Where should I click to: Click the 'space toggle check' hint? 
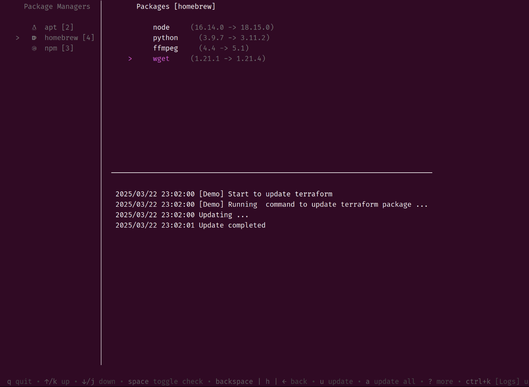[166, 381]
